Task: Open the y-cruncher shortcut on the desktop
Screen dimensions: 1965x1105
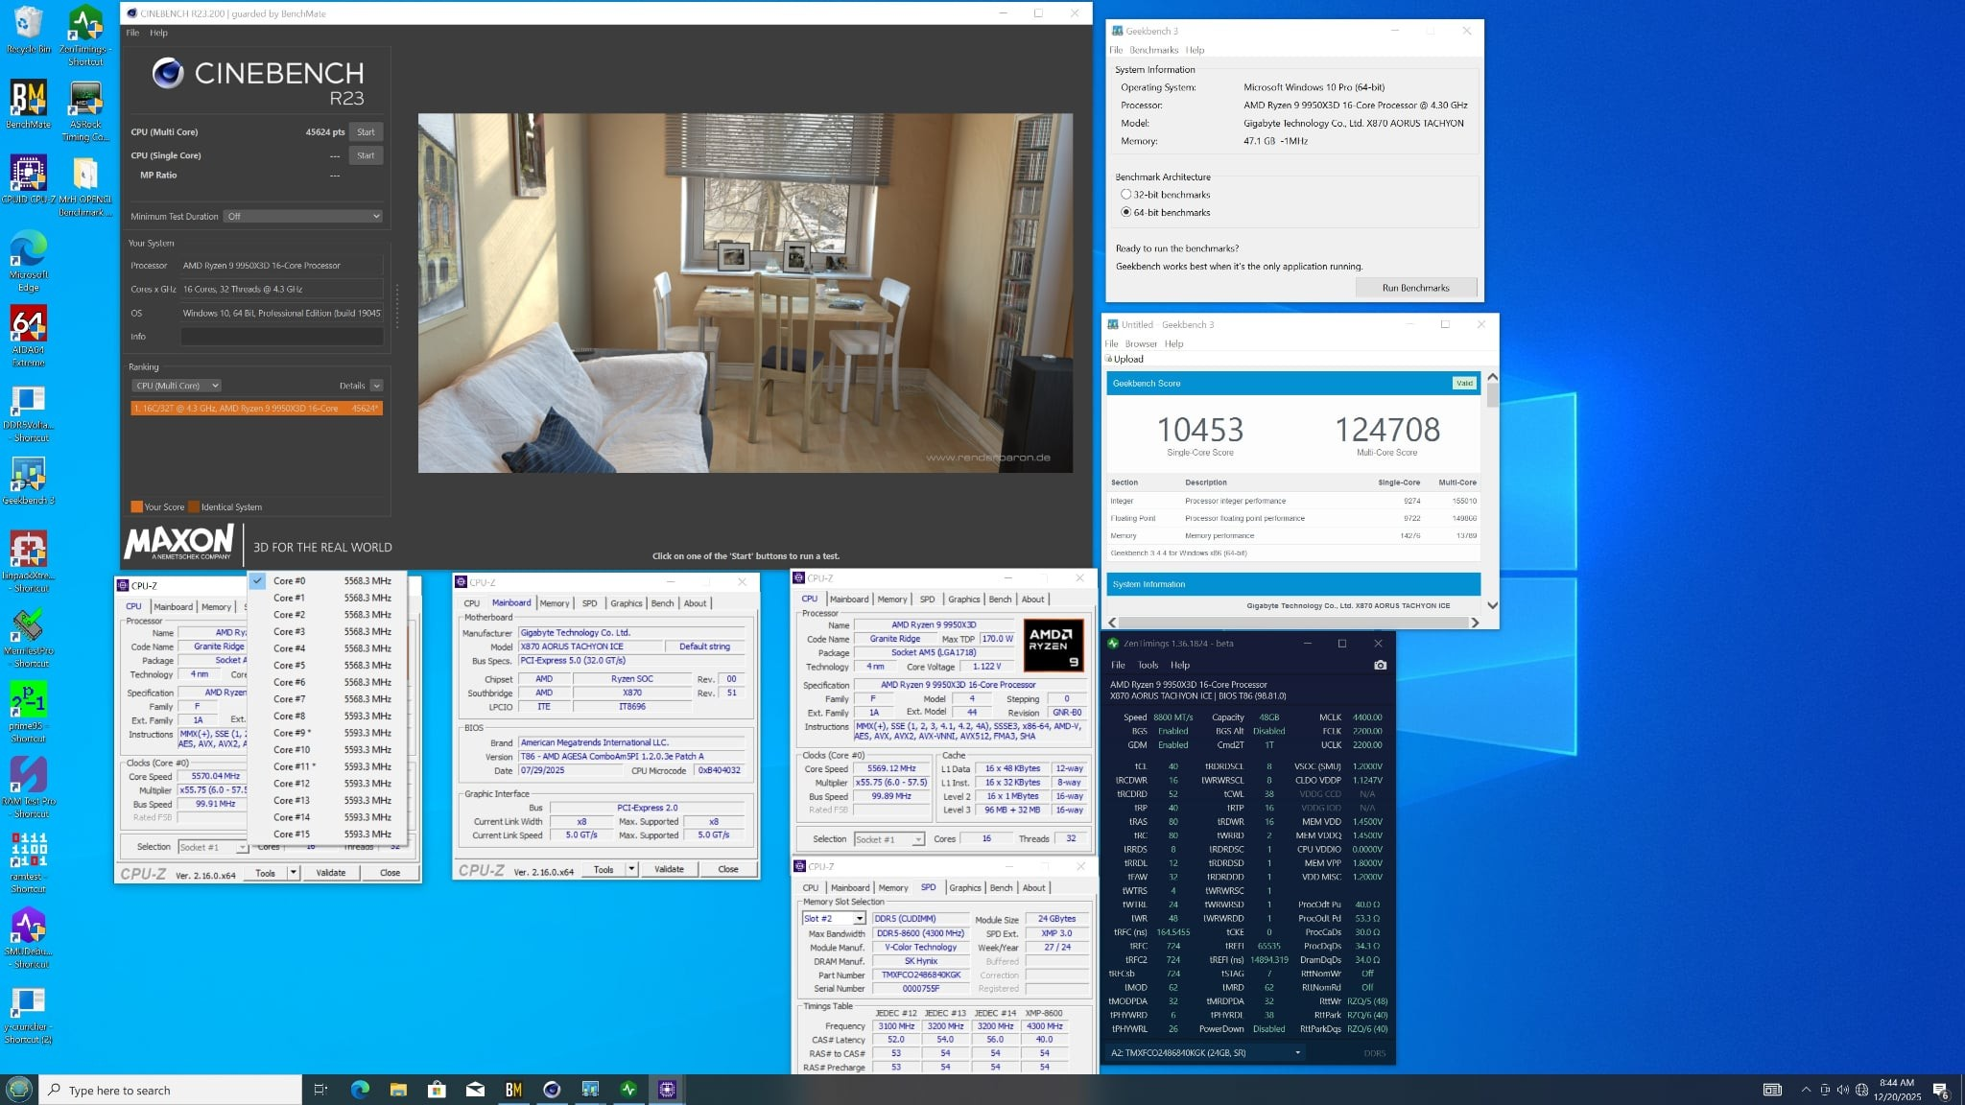Action: pyautogui.click(x=28, y=1013)
